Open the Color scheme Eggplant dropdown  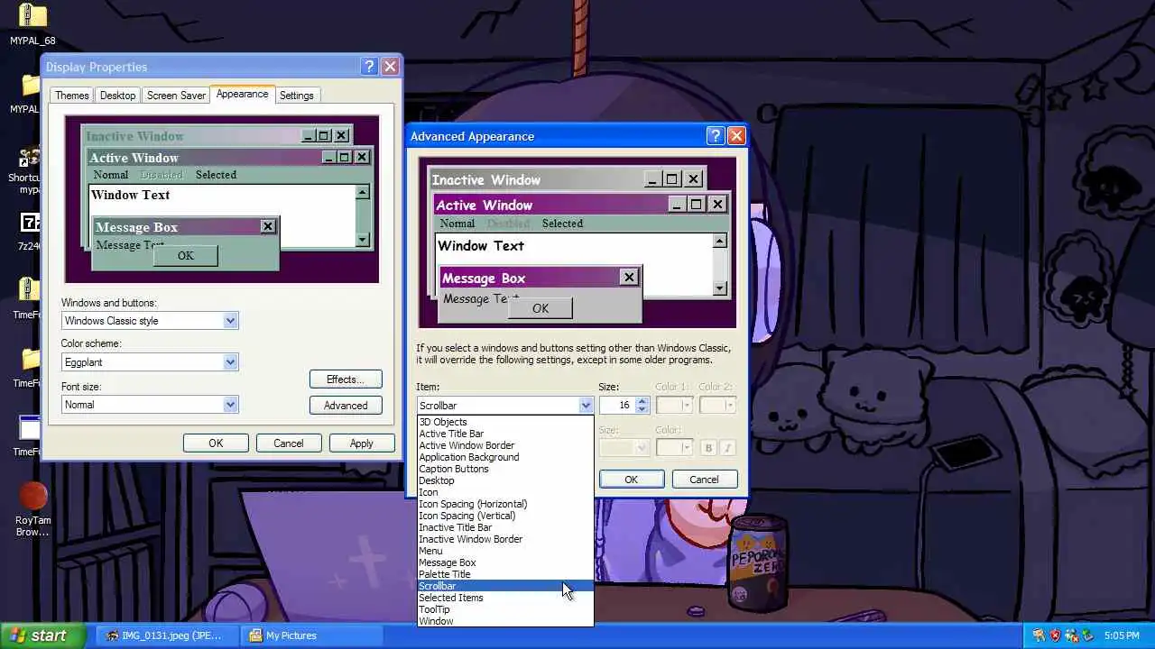click(230, 362)
